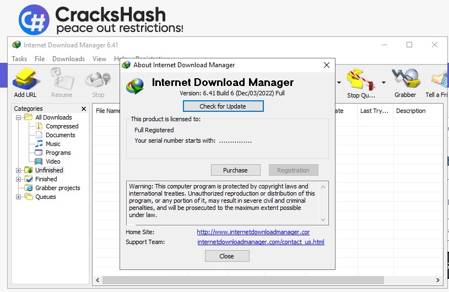449x292 pixels.
Task: Expand the Unfinished tree node
Action: pos(18,170)
